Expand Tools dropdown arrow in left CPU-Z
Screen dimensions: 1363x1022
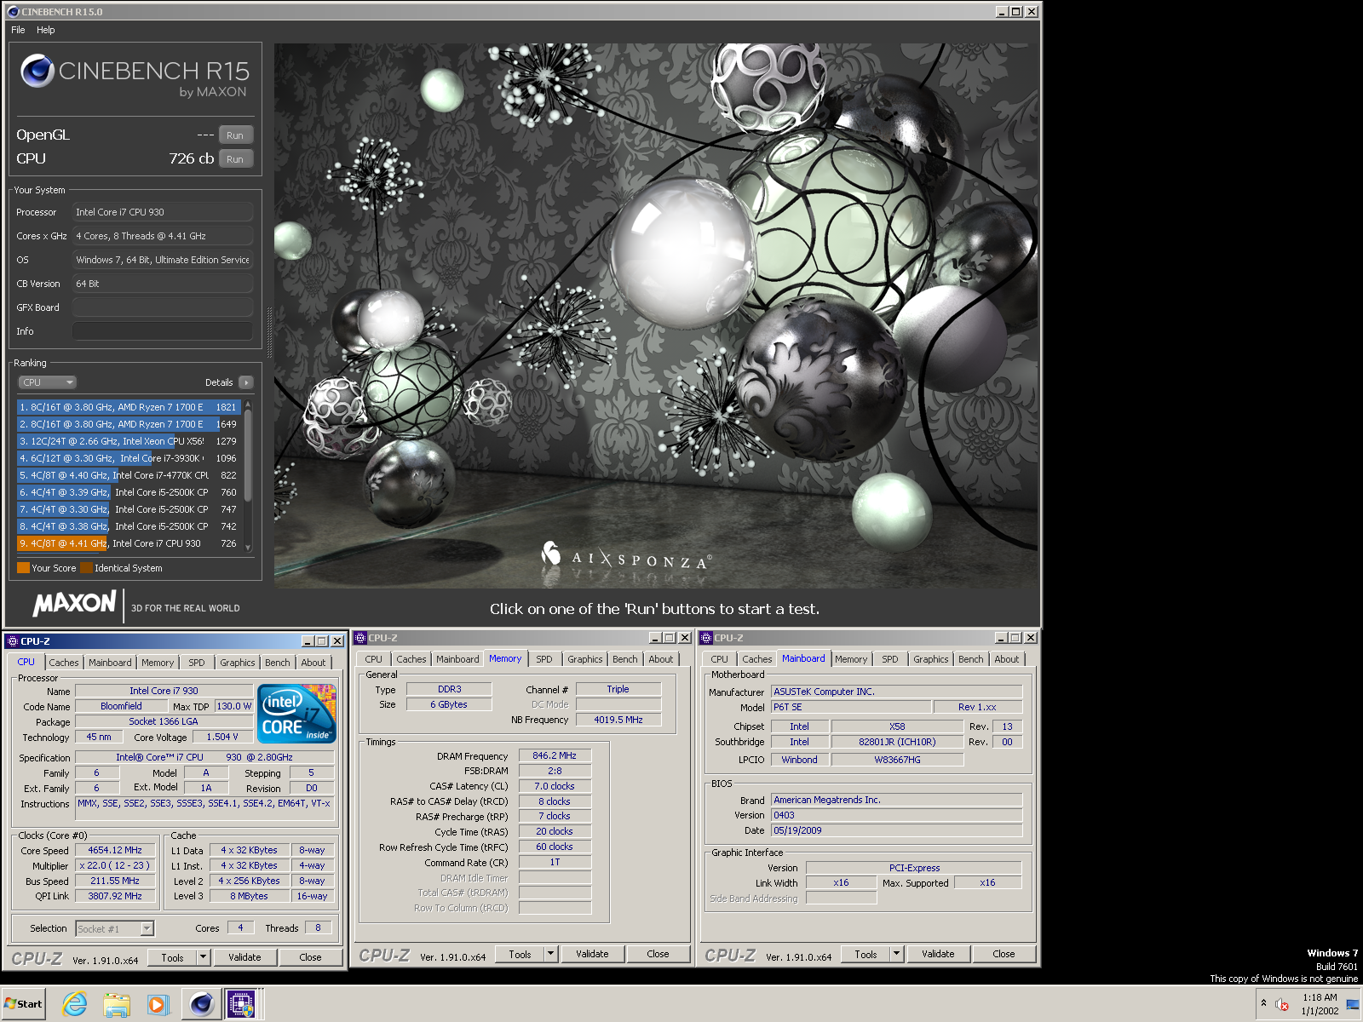click(x=204, y=957)
